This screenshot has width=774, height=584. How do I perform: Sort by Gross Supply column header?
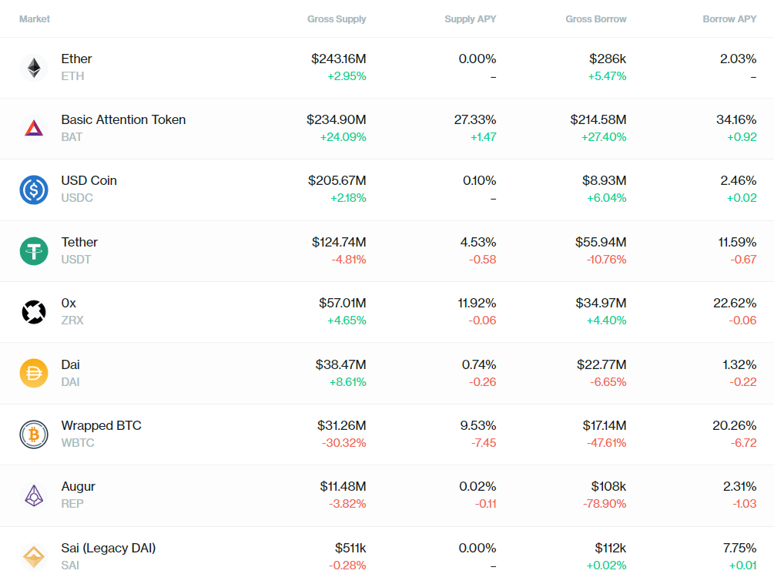pyautogui.click(x=337, y=18)
